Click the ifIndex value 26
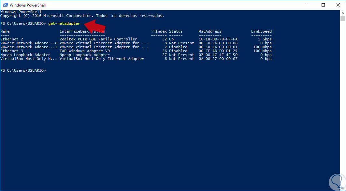 coord(165,51)
